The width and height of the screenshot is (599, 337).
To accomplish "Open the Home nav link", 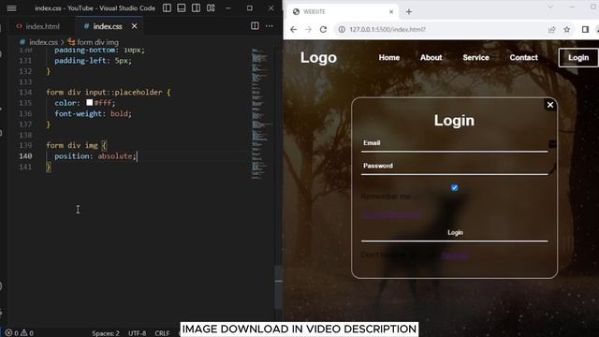I will pyautogui.click(x=389, y=58).
